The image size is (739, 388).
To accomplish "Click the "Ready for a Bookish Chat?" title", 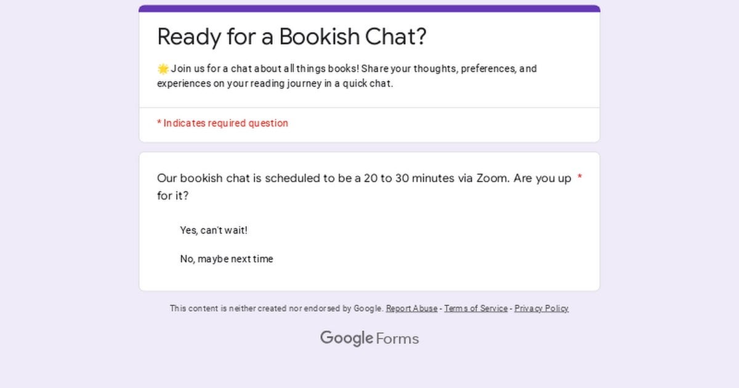I will pos(292,37).
